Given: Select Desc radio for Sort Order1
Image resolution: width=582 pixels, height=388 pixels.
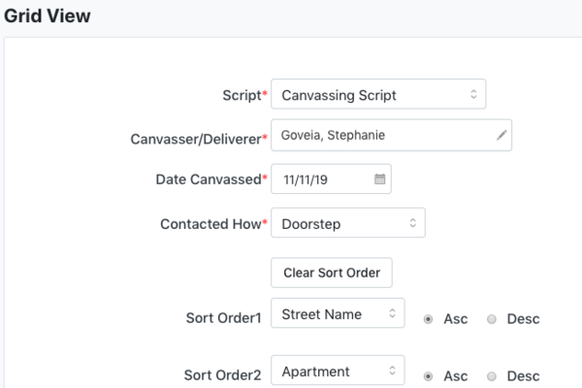Looking at the screenshot, I should point(492,319).
